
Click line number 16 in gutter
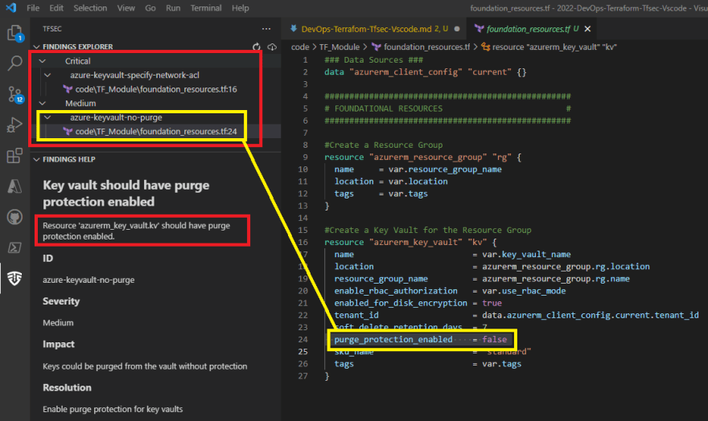click(303, 242)
